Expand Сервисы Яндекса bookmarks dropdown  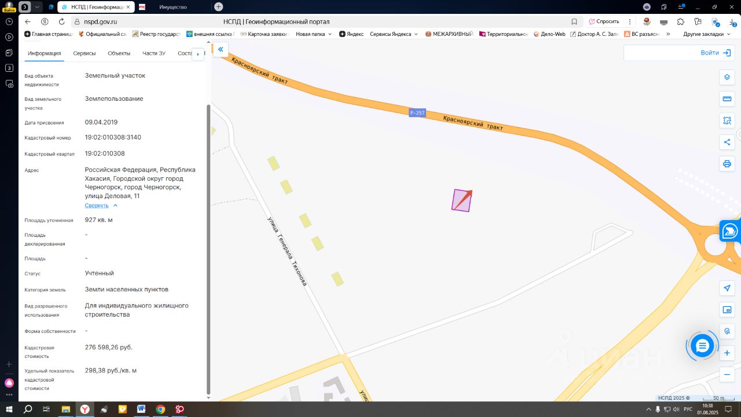(x=394, y=34)
